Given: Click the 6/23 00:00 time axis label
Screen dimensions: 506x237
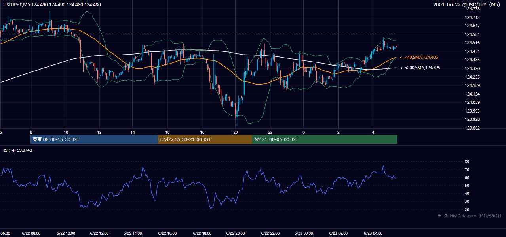Looking at the screenshot, I should tap(304, 233).
